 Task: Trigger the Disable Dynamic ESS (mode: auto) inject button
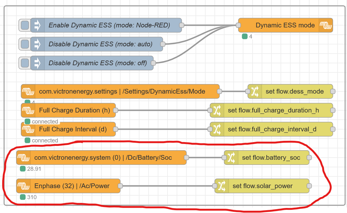[25, 44]
